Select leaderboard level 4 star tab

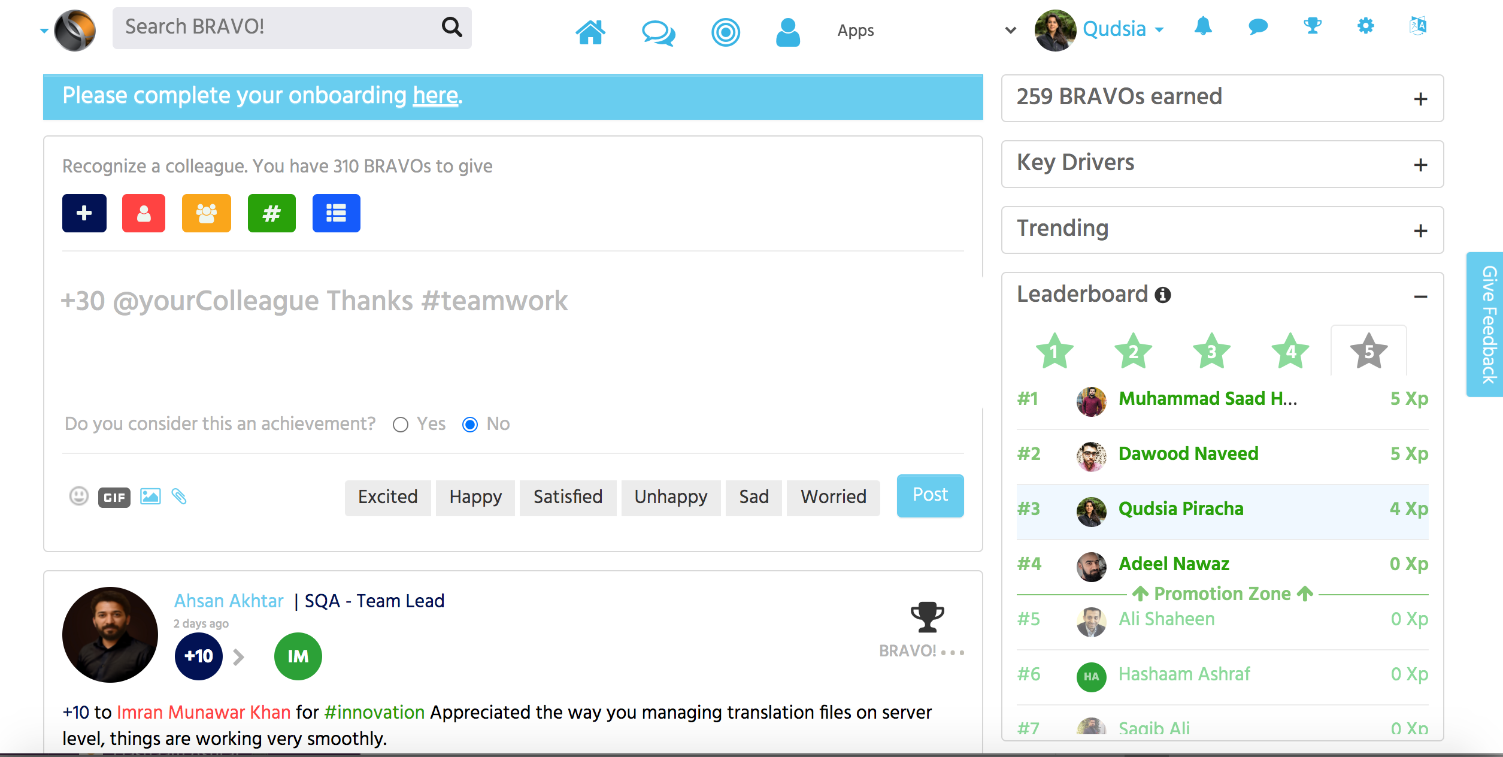[1290, 351]
